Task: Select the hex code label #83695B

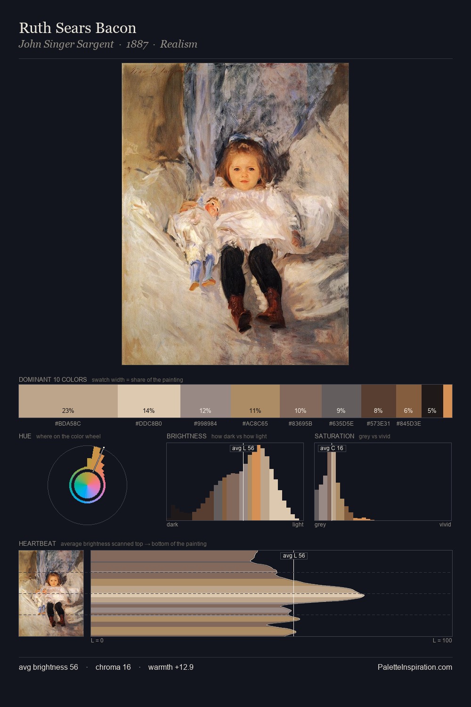Action: point(300,424)
